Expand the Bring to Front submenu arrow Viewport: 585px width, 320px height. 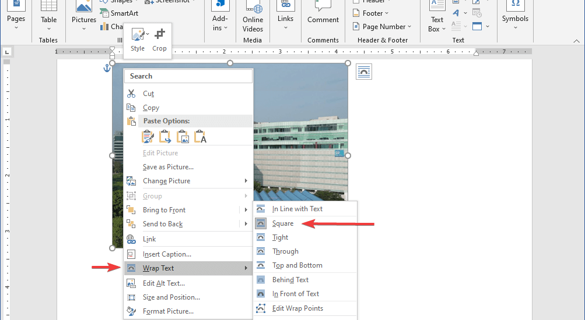click(x=246, y=210)
